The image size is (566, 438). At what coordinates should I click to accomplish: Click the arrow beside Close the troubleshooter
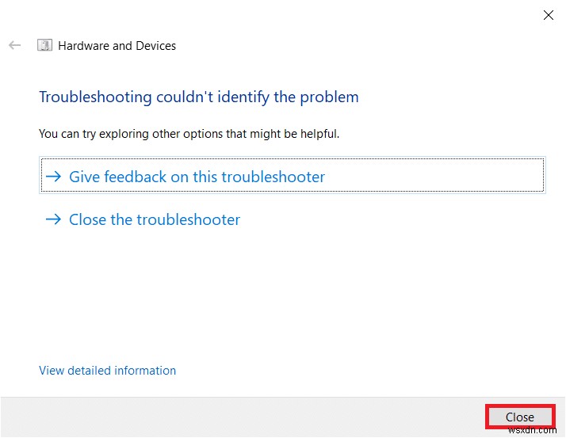click(53, 219)
